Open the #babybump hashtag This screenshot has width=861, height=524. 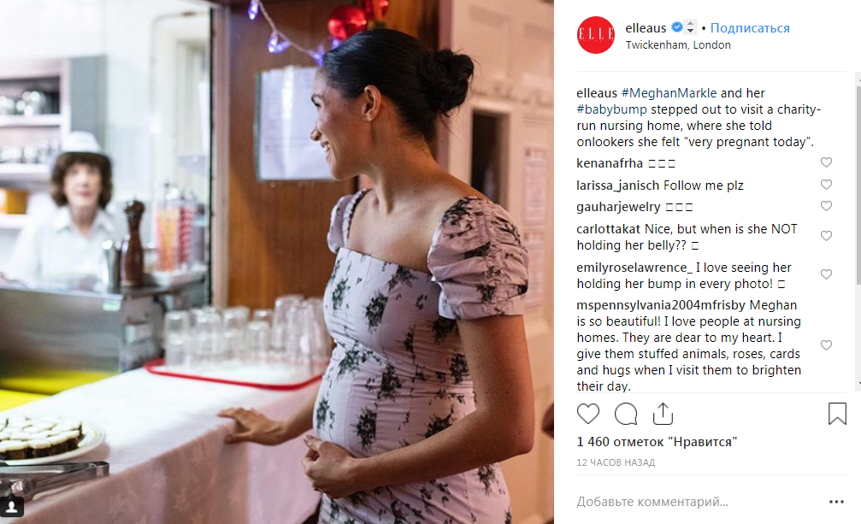pyautogui.click(x=611, y=109)
